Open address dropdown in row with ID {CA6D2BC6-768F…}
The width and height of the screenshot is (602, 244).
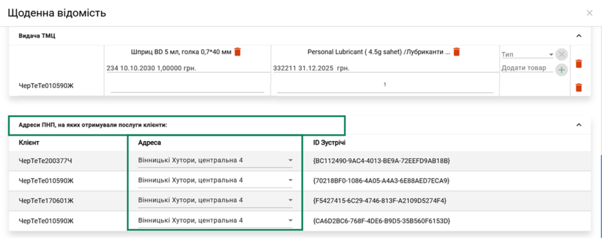point(215,220)
